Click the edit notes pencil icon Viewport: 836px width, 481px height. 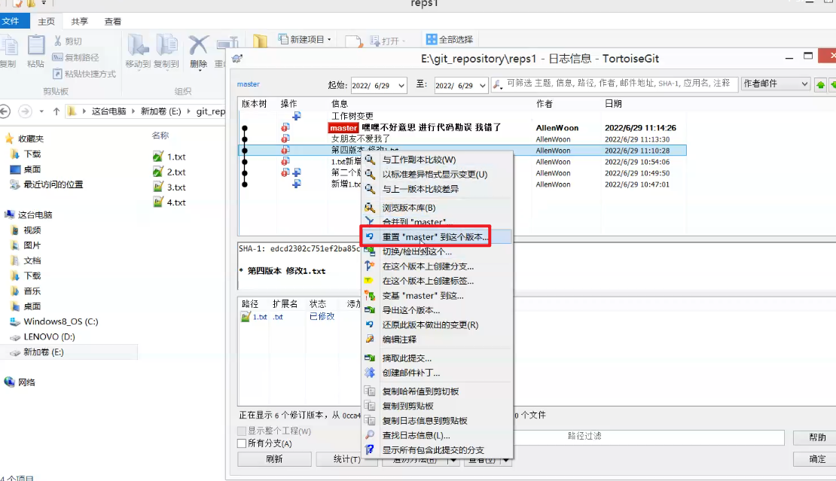click(370, 339)
